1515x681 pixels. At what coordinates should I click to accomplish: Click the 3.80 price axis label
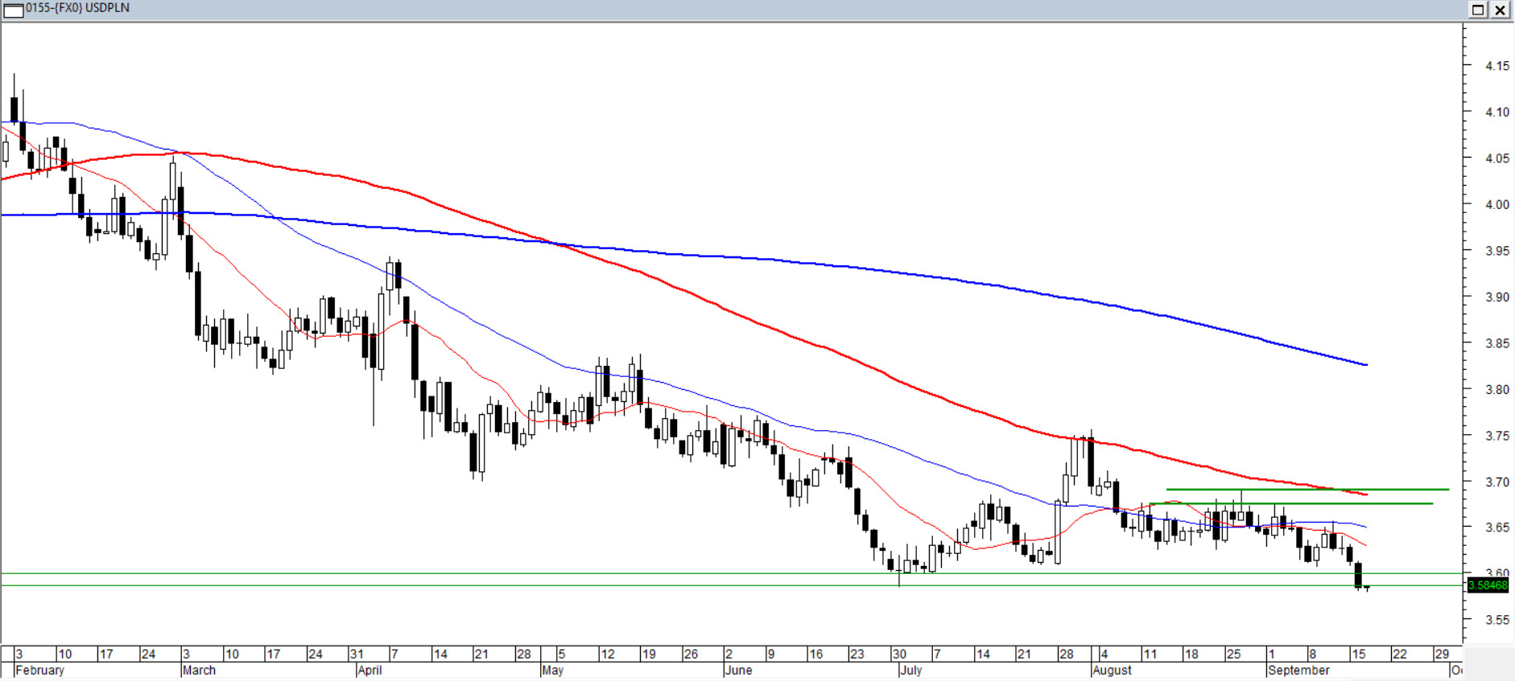[x=1496, y=390]
